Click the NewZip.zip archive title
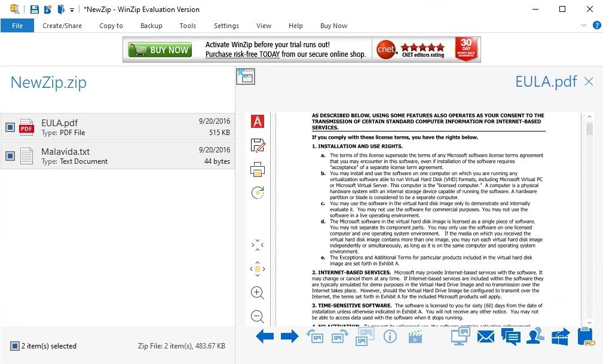This screenshot has height=364, width=603. tap(48, 82)
